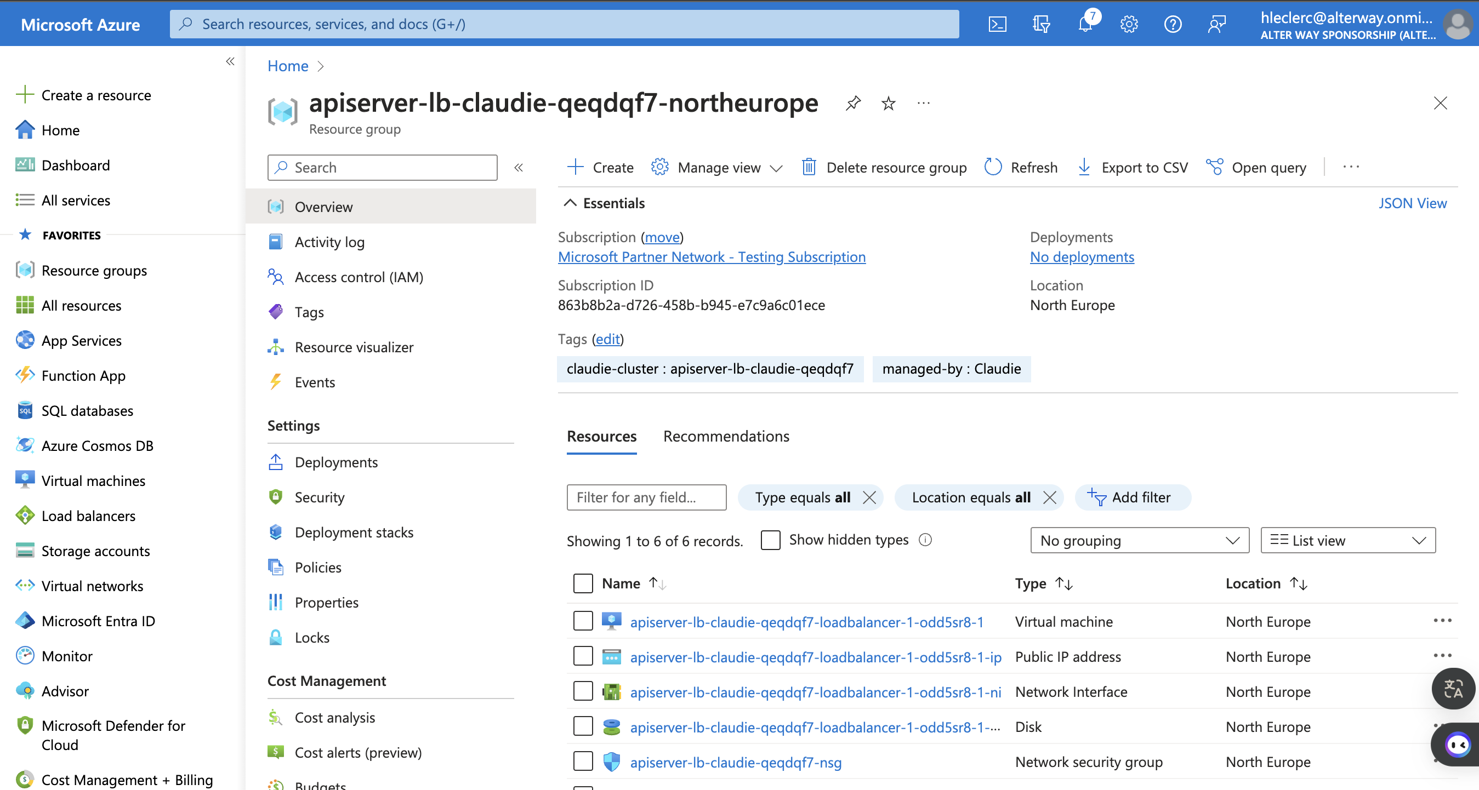
Task: Click the Refresh toolbar icon
Action: coord(993,167)
